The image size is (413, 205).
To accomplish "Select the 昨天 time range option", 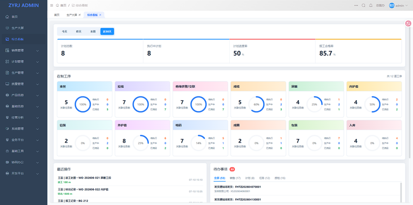I will (79, 31).
